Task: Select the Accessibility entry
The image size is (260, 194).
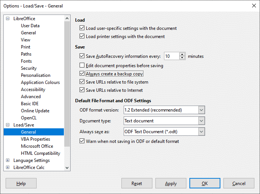Action: tap(33, 90)
